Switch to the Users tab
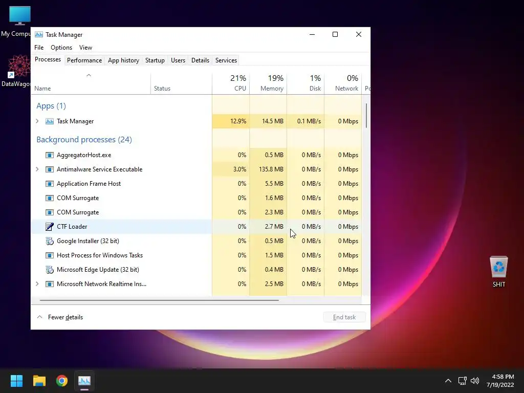 coord(178,60)
